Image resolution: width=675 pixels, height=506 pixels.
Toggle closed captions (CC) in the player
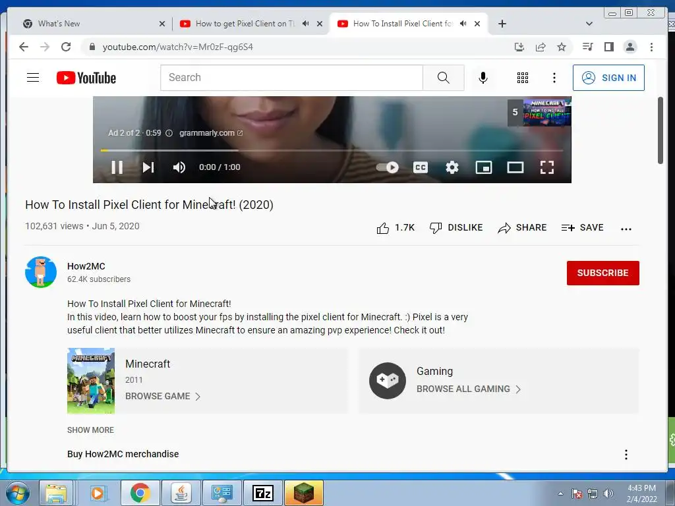pos(420,167)
